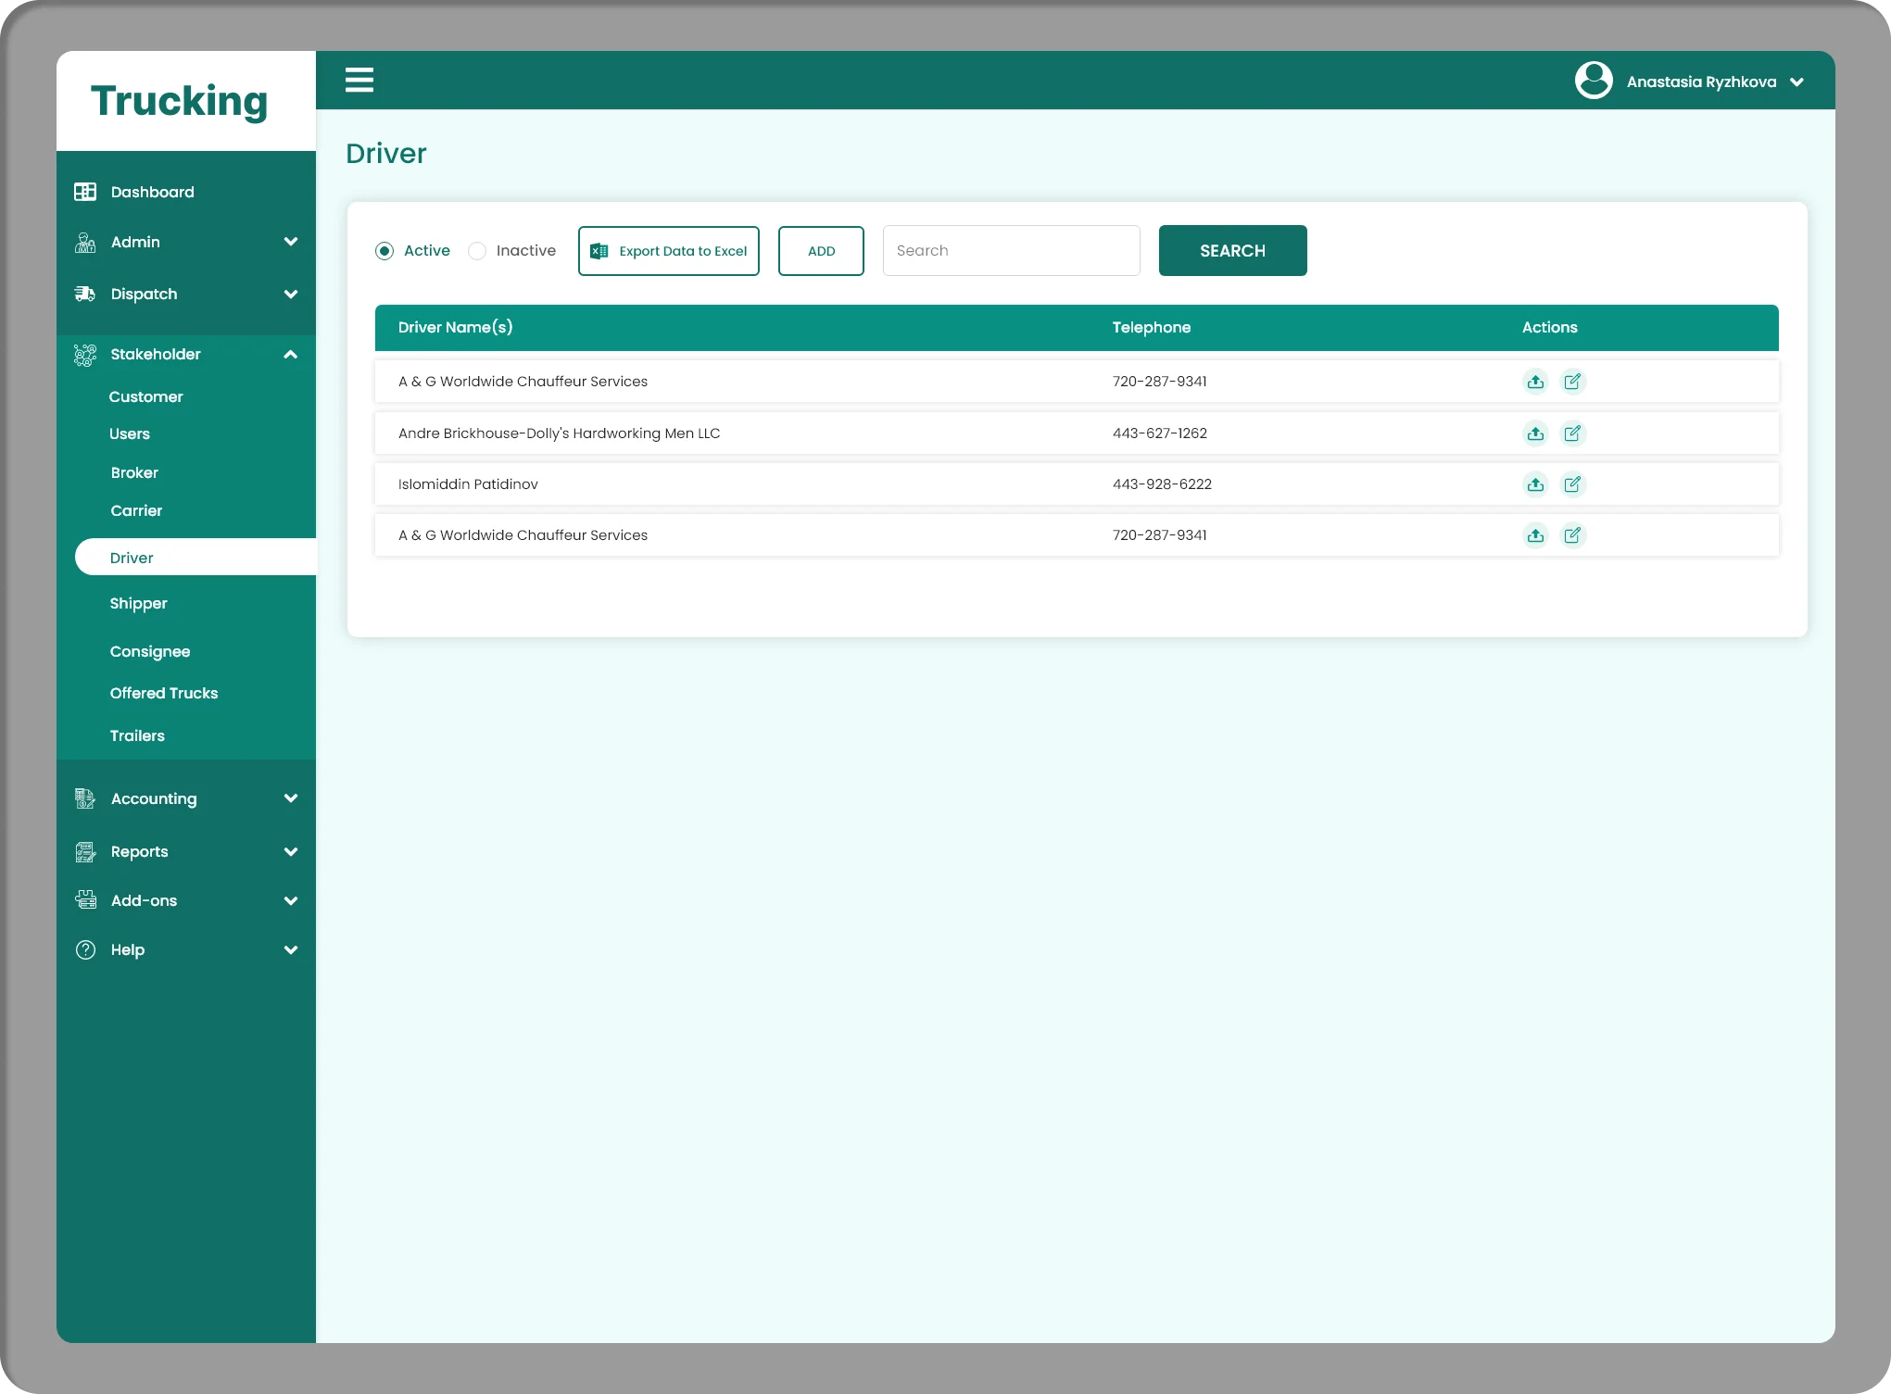The width and height of the screenshot is (1891, 1394).
Task: Upload icon for last A & G Worldwide row
Action: pos(1536,535)
